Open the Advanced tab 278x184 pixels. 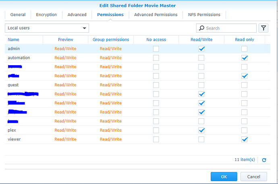[x=77, y=15]
